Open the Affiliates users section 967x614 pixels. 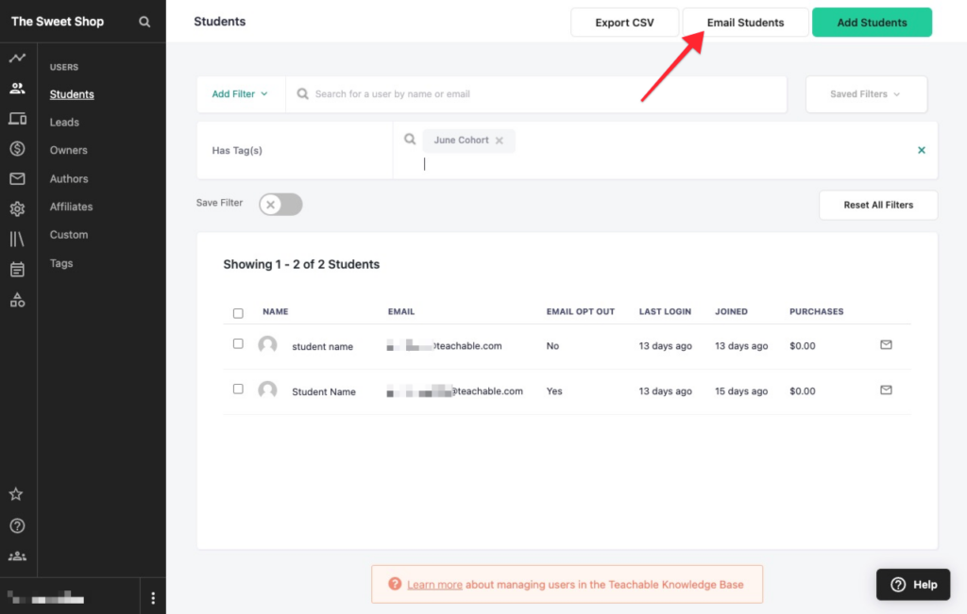click(x=71, y=207)
